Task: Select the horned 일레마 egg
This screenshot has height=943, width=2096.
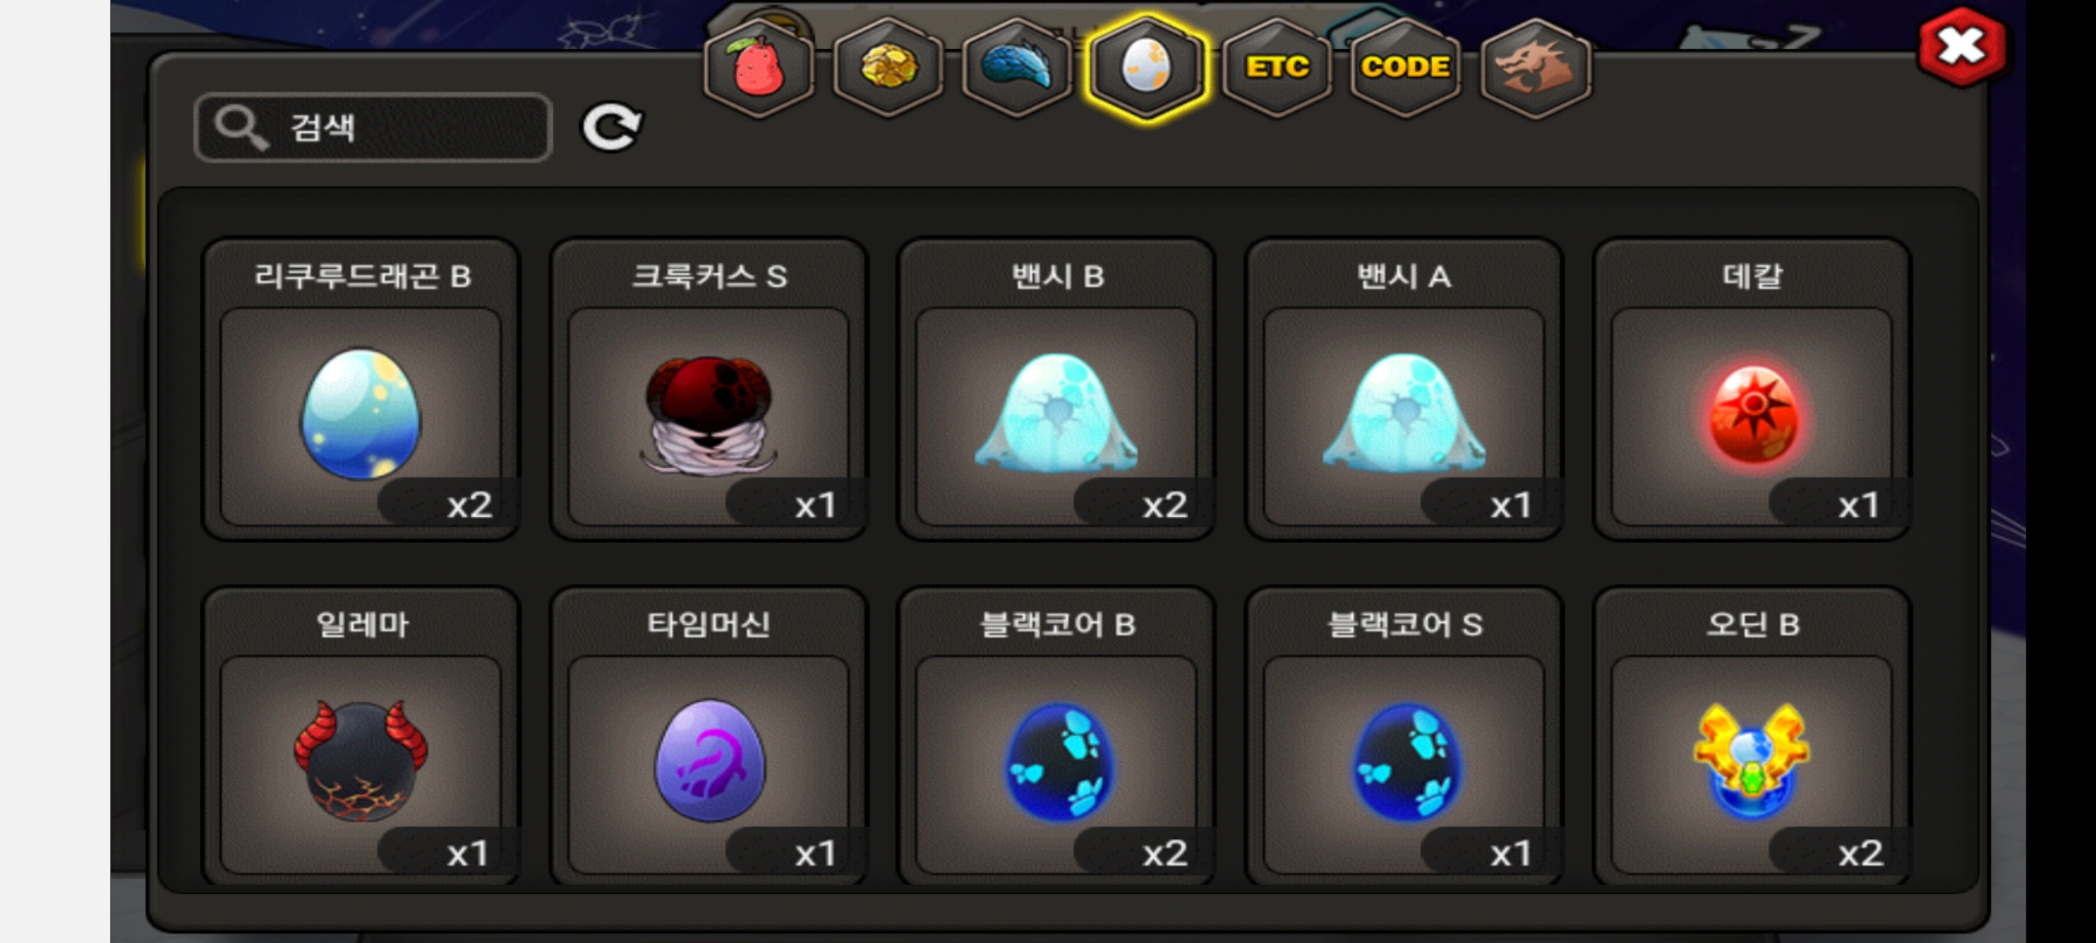Action: coord(362,737)
